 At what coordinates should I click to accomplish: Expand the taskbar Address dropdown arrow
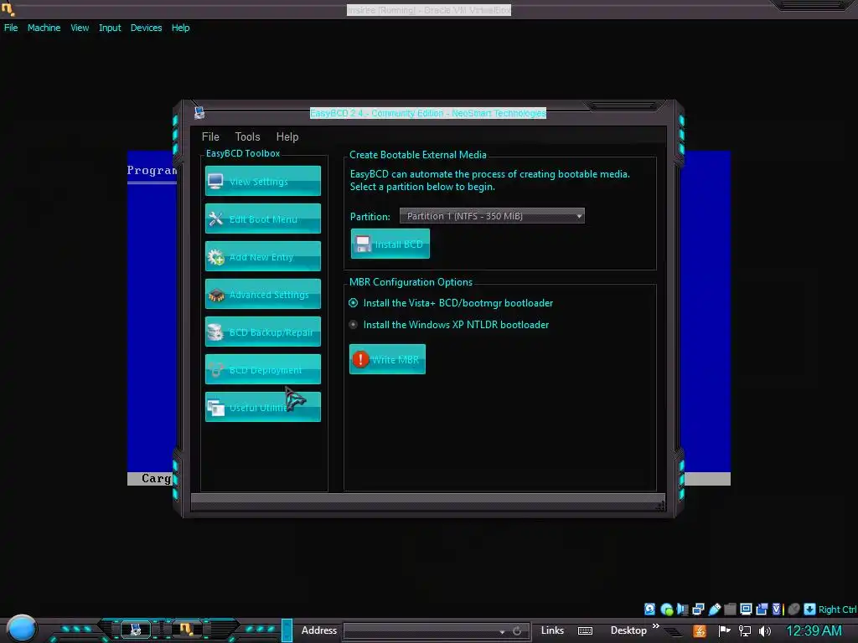point(503,631)
